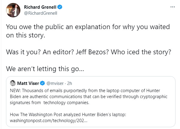180x129 pixels.
Task: Open the three-dot more options menu
Action: (x=173, y=7)
